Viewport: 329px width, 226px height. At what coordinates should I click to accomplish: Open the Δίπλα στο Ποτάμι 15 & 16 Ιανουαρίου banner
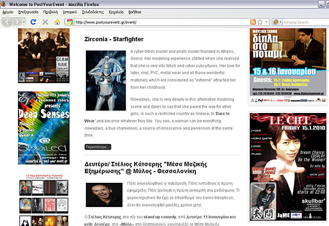click(288, 65)
